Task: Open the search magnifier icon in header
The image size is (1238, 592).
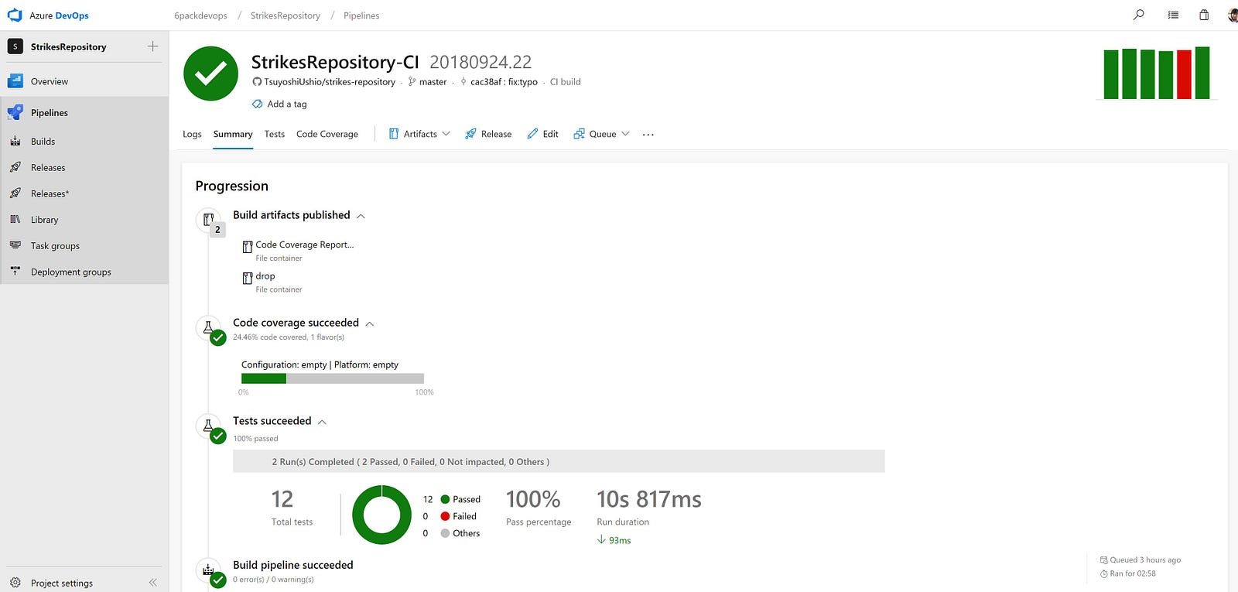Action: [x=1138, y=15]
